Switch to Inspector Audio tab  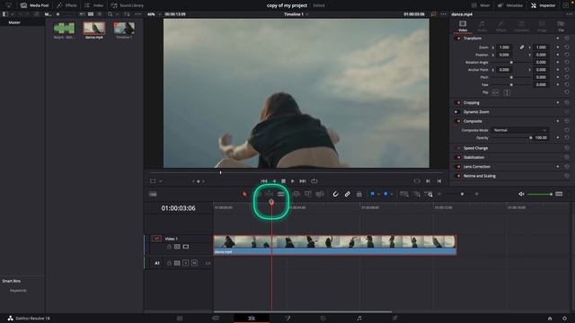pos(482,26)
